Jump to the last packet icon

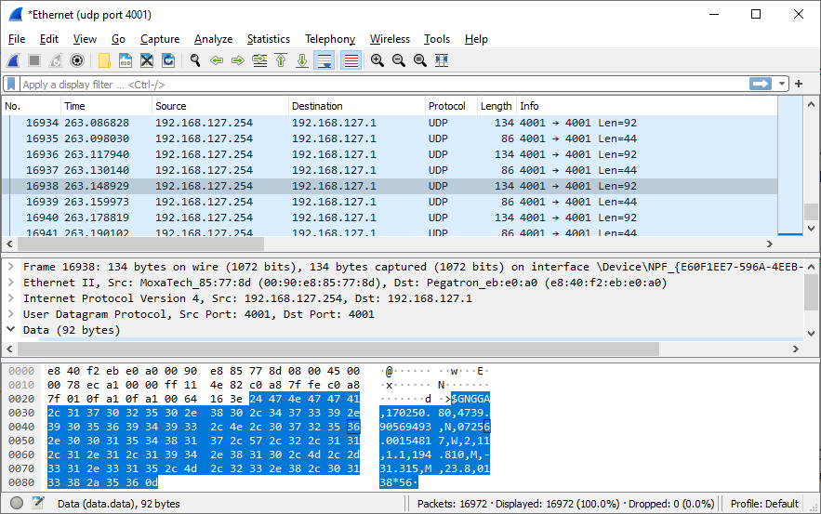coord(302,60)
